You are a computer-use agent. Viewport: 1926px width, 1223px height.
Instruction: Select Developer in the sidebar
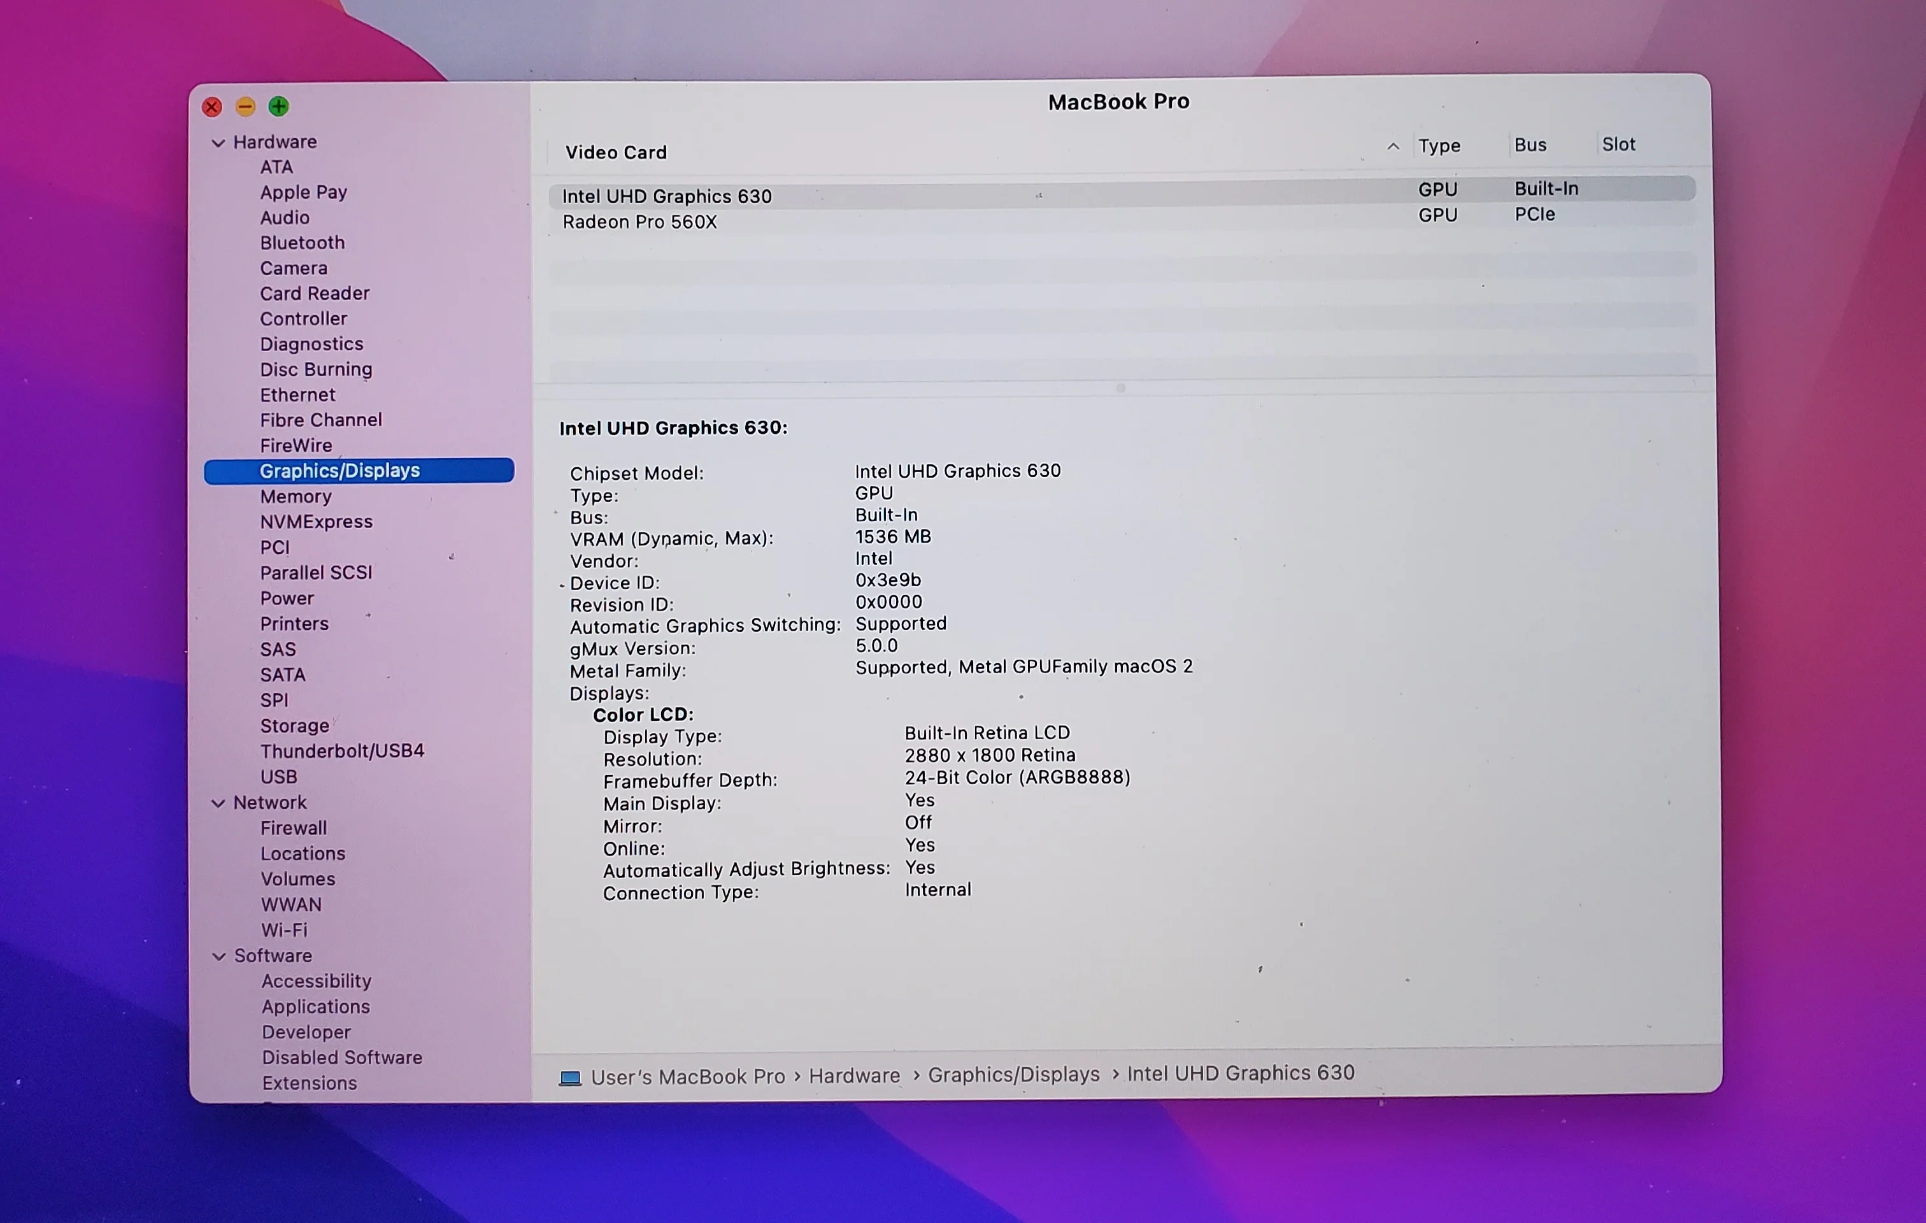click(306, 1033)
